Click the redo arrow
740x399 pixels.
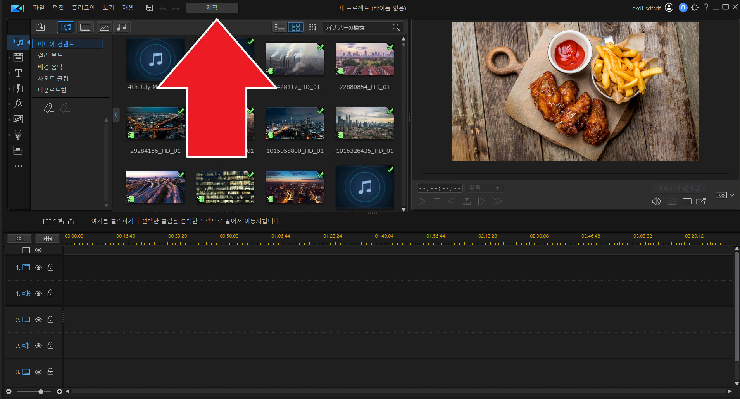pos(176,8)
